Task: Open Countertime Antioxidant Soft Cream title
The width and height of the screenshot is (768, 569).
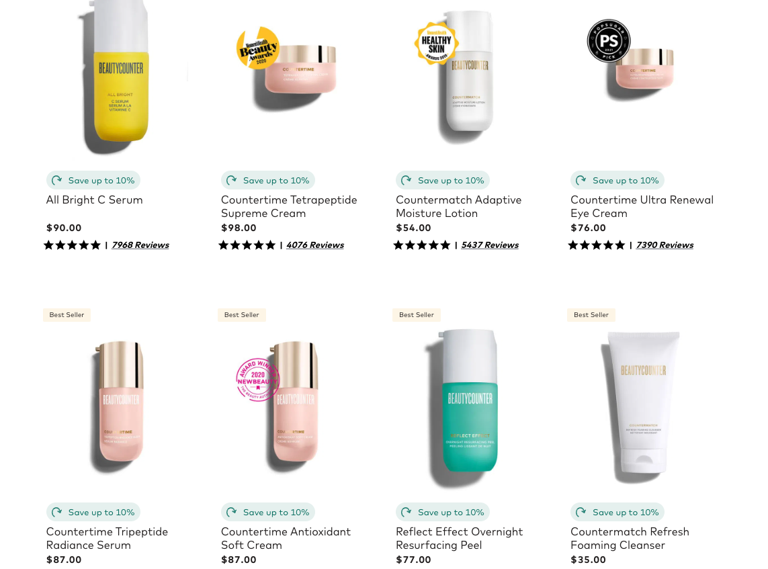Action: [286, 538]
